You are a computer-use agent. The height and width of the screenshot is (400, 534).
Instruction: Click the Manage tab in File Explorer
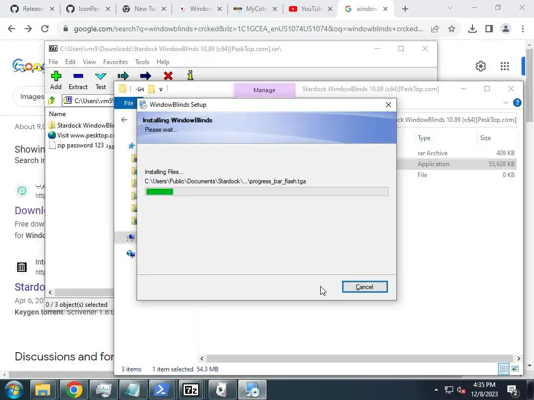tap(264, 90)
